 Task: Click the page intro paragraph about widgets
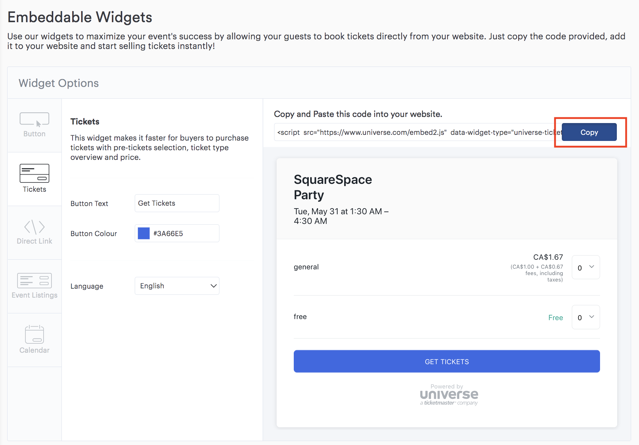coord(316,41)
